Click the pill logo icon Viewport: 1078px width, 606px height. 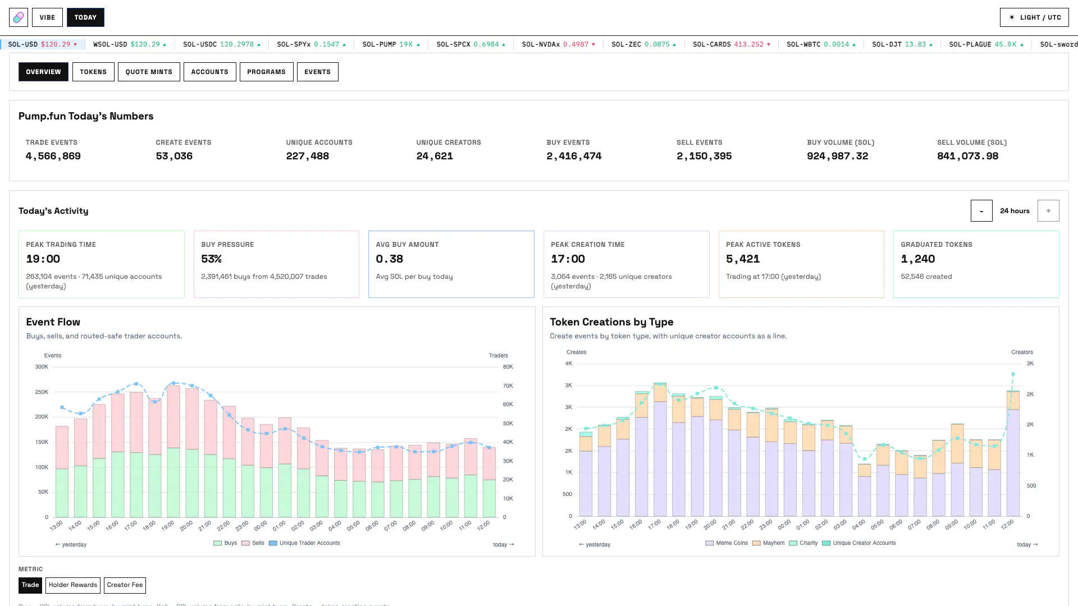(x=19, y=17)
